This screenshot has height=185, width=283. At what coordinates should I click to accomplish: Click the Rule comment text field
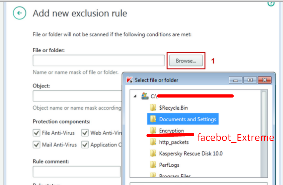tap(77, 172)
